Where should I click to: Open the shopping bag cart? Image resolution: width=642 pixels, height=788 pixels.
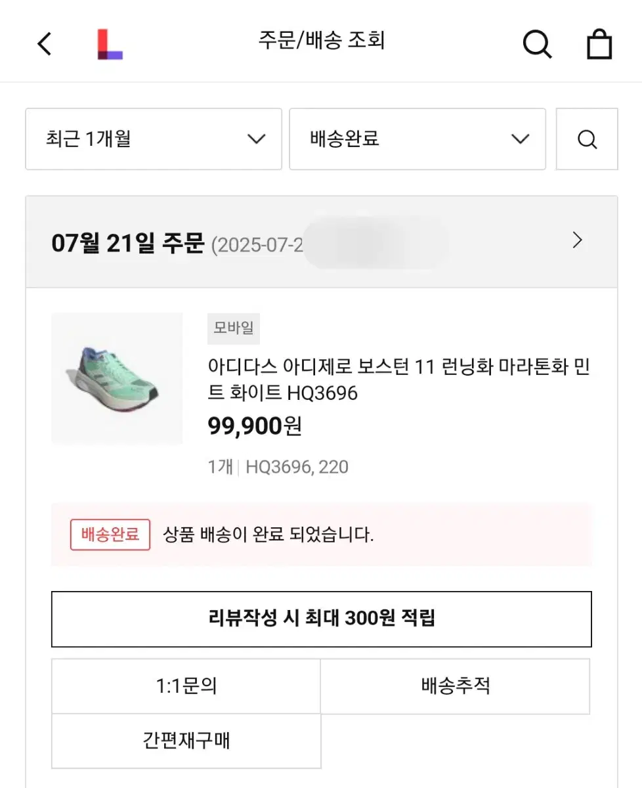tap(599, 44)
